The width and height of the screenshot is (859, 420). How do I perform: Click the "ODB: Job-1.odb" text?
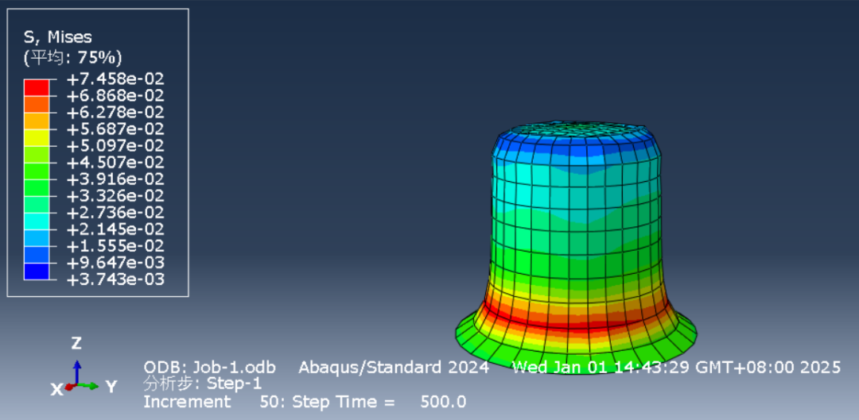click(x=209, y=367)
